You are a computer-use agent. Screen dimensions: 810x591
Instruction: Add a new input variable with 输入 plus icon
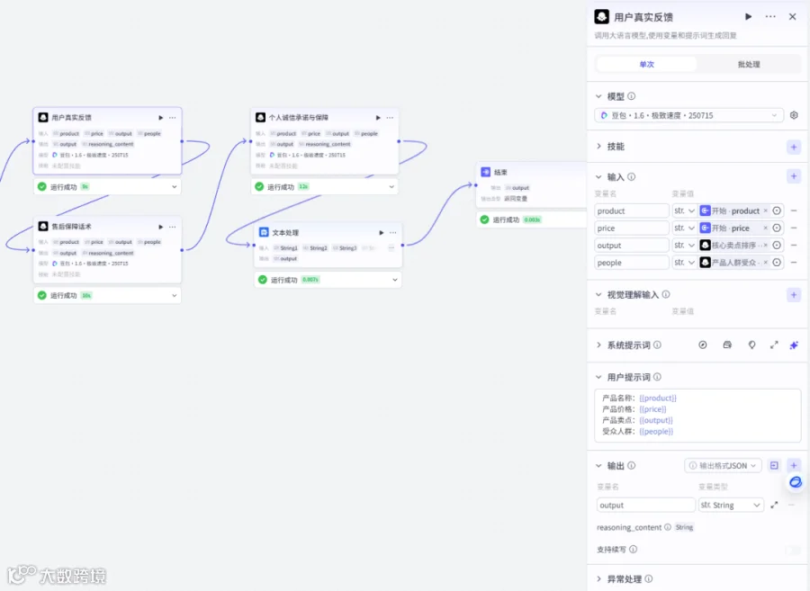click(794, 176)
